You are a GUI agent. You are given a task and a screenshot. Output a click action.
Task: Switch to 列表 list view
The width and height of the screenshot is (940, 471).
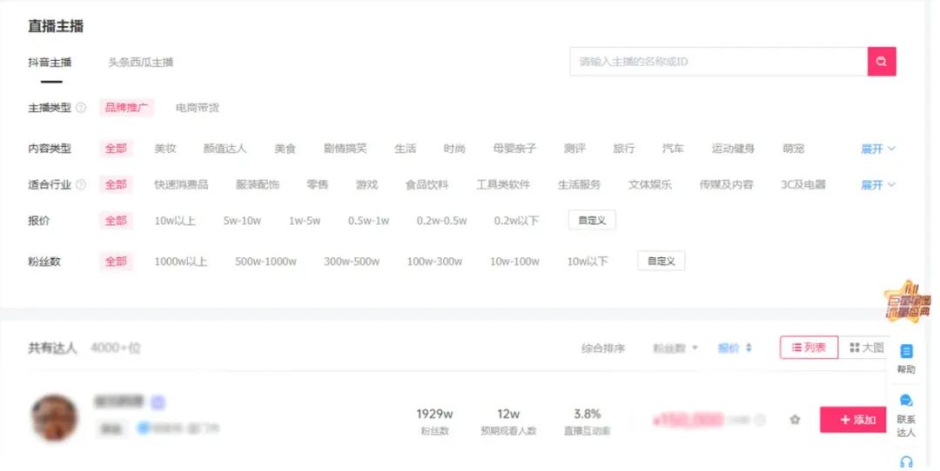808,348
